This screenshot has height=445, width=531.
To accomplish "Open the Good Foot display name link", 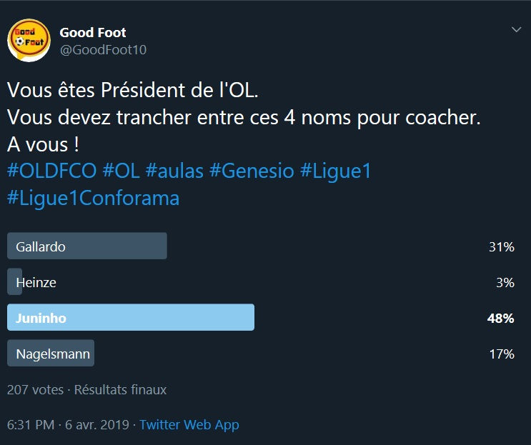I will [93, 32].
